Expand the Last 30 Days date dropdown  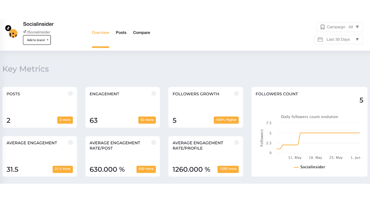point(338,39)
